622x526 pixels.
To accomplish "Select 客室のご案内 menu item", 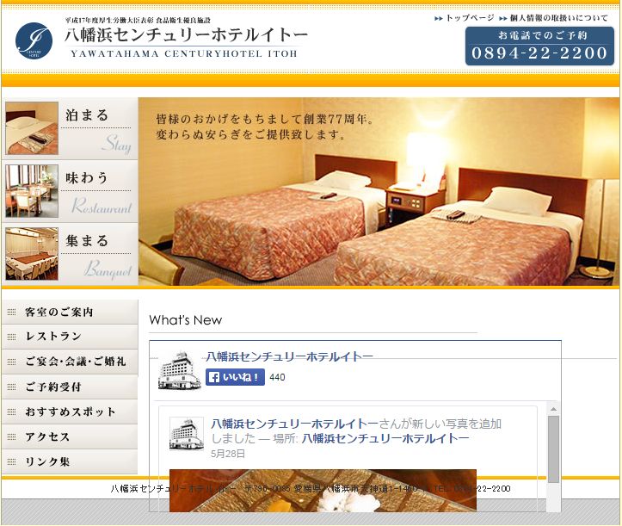I will 70,312.
